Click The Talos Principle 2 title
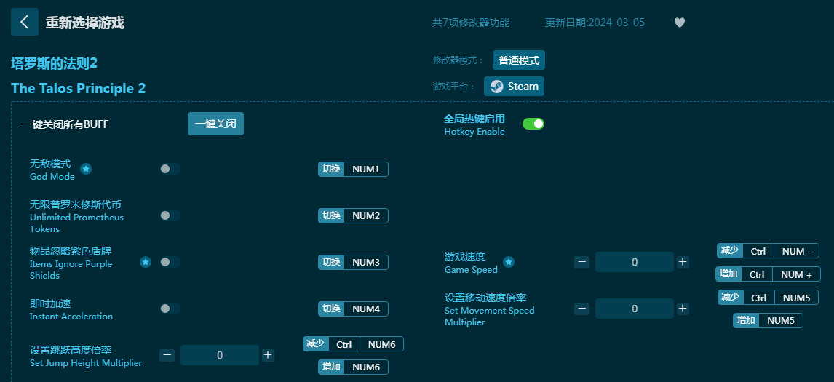Image resolution: width=834 pixels, height=382 pixels. click(x=78, y=88)
